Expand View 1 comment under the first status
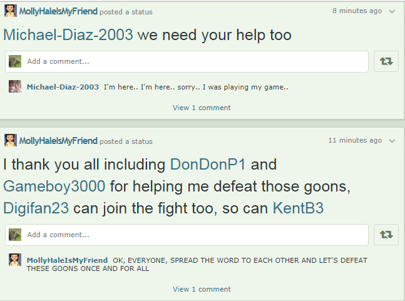Screen dimensions: 405x301 coord(202,108)
